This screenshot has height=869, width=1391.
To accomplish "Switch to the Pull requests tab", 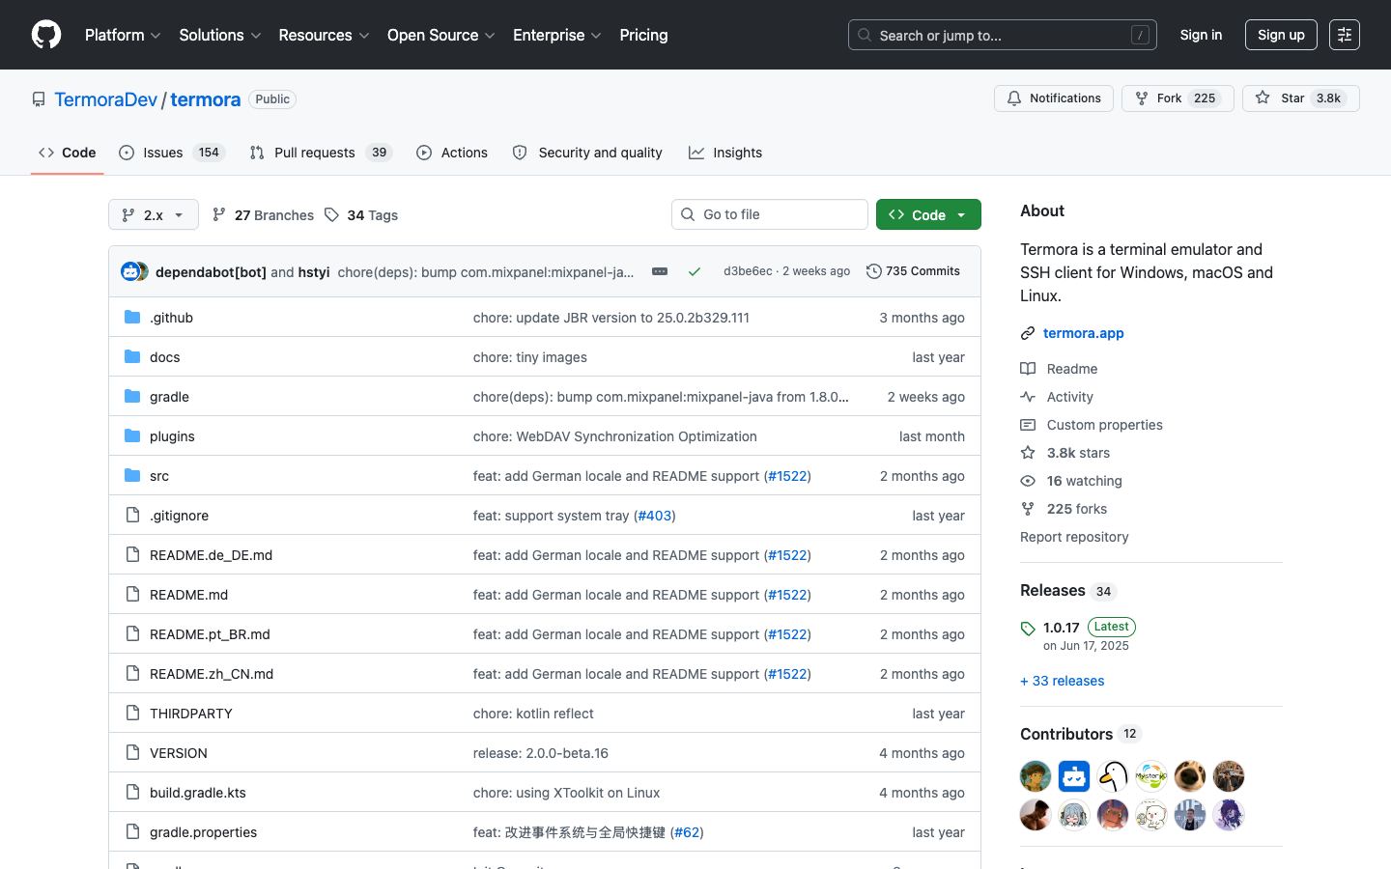I will (321, 153).
